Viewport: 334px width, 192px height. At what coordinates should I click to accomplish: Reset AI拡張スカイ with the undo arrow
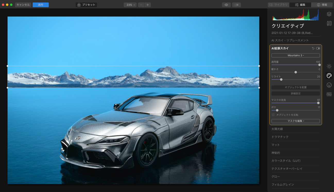[x=313, y=48]
